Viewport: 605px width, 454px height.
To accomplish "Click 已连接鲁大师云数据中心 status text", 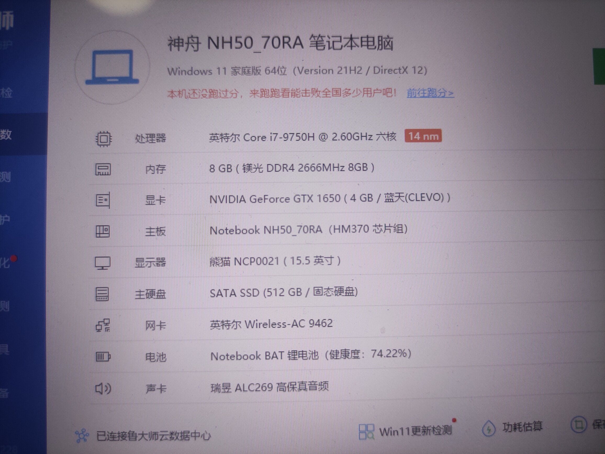I will [x=153, y=436].
